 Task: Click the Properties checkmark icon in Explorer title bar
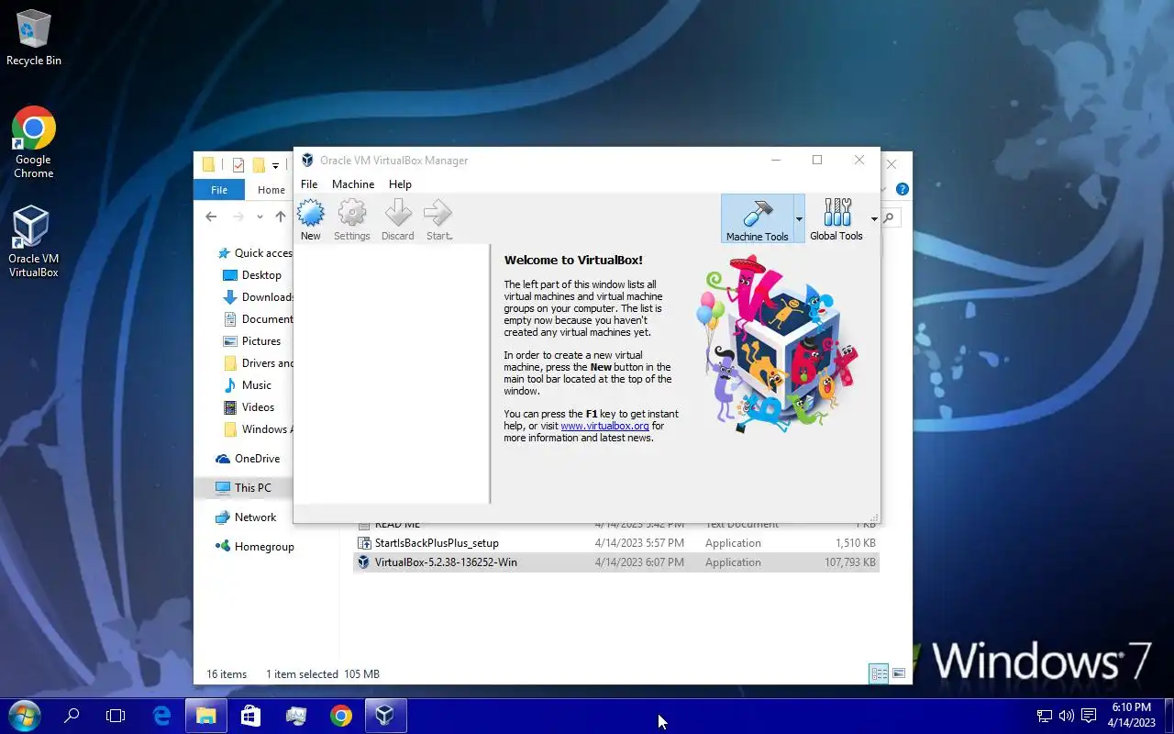coord(238,165)
